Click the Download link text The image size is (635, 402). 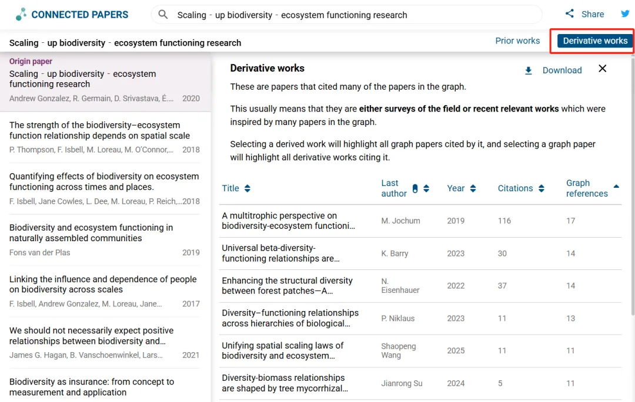pos(562,70)
